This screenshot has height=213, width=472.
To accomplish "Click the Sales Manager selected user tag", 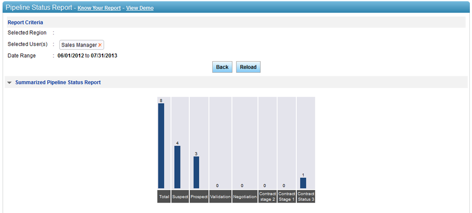I will pyautogui.click(x=79, y=45).
